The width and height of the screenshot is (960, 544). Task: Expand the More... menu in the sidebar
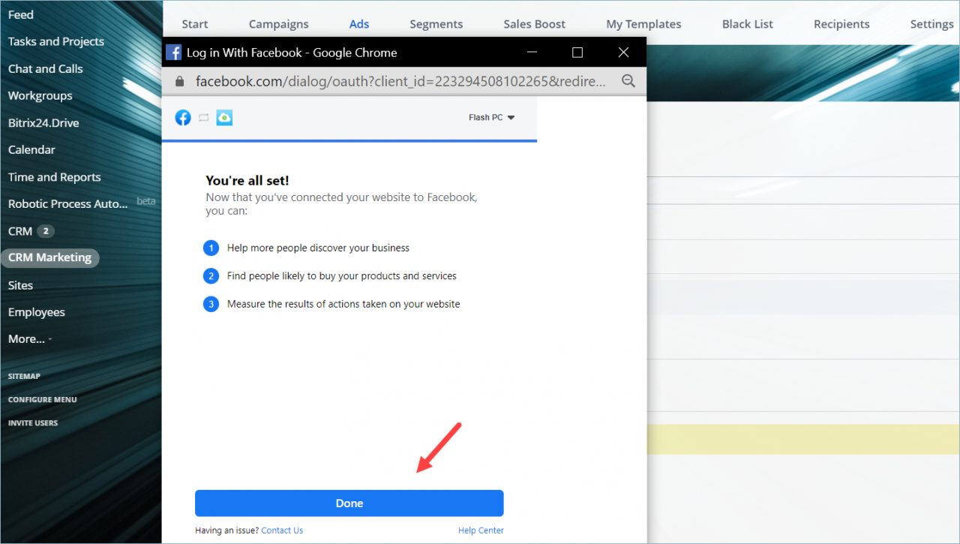tap(30, 339)
